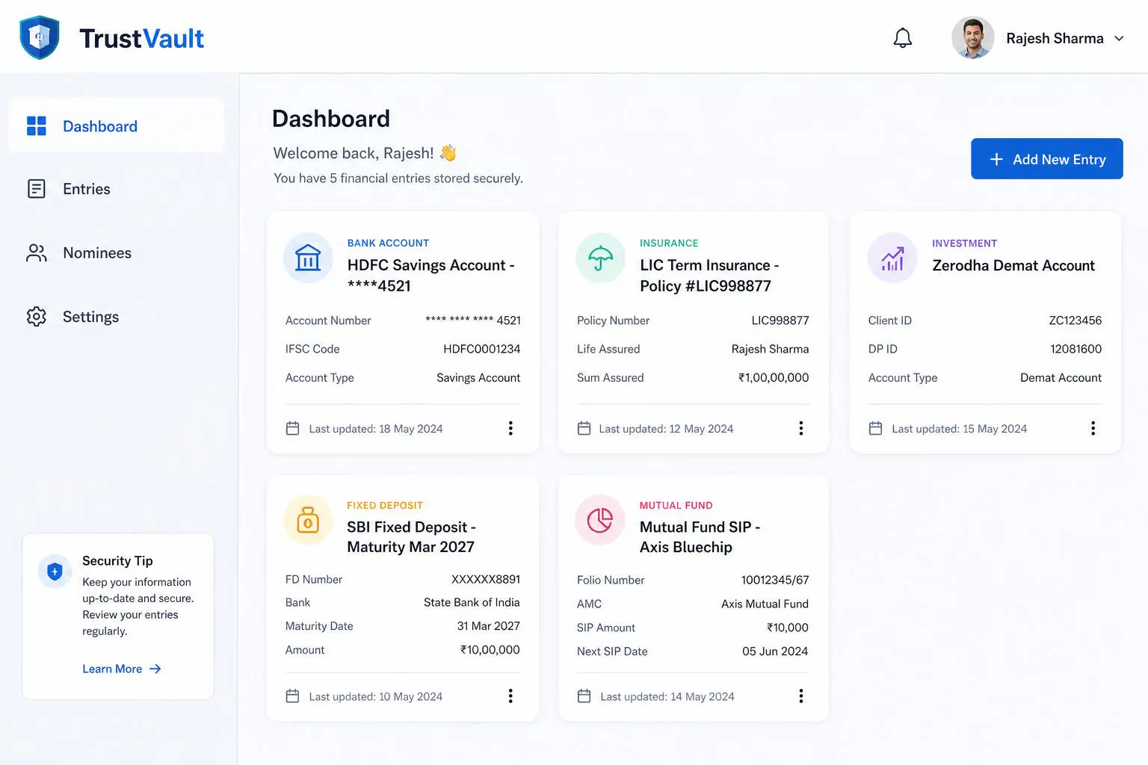Image resolution: width=1148 pixels, height=765 pixels.
Task: Click the BANK ACCOUNT category label
Action: click(388, 243)
